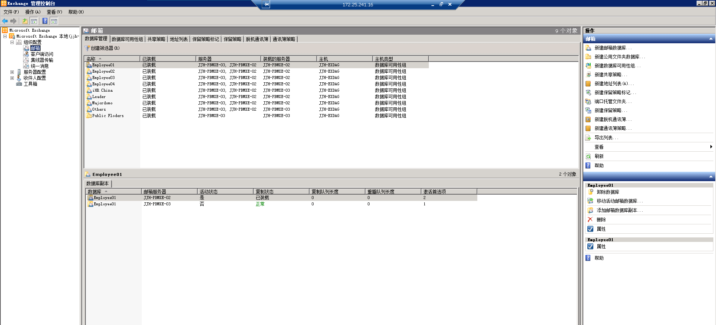Click the 新建保留策略标记 icon

588,93
